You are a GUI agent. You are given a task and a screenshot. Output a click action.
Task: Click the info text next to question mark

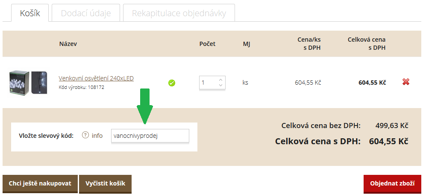[x=97, y=136]
